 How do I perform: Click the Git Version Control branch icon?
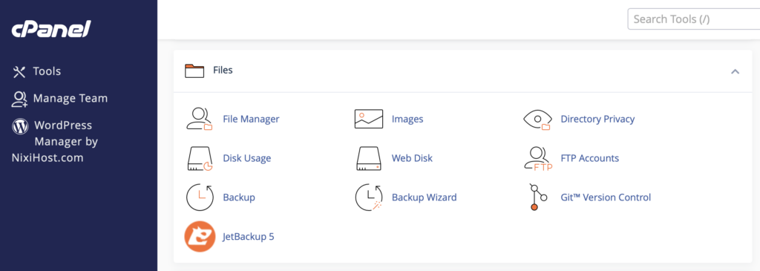(538, 197)
